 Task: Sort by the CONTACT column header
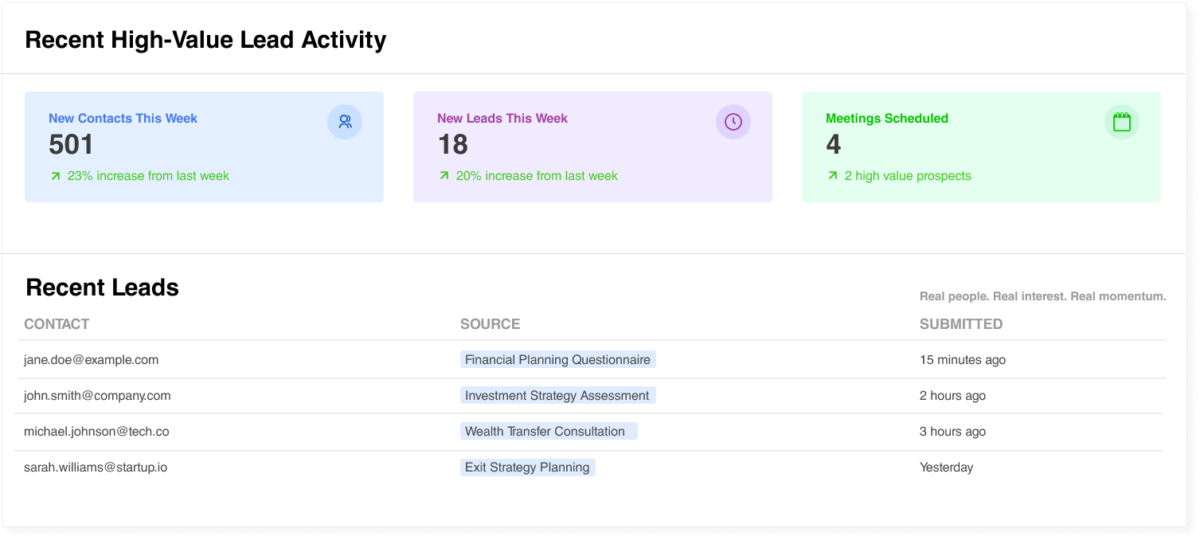tap(57, 324)
